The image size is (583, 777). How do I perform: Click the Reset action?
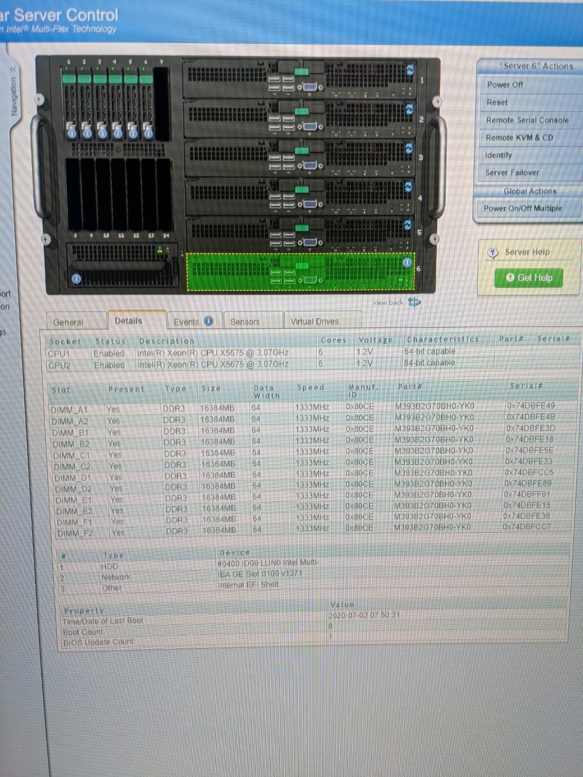click(x=497, y=102)
